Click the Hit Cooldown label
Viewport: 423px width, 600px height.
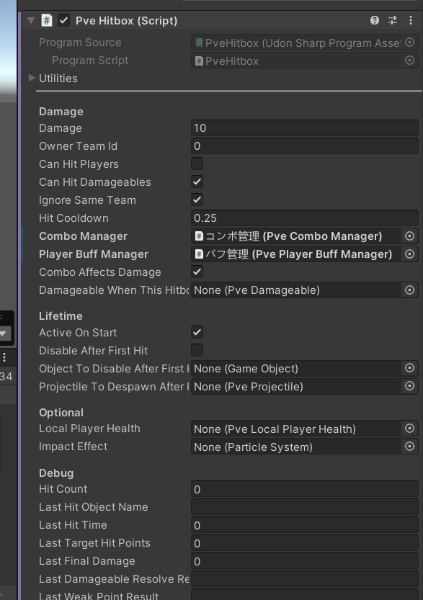[74, 218]
